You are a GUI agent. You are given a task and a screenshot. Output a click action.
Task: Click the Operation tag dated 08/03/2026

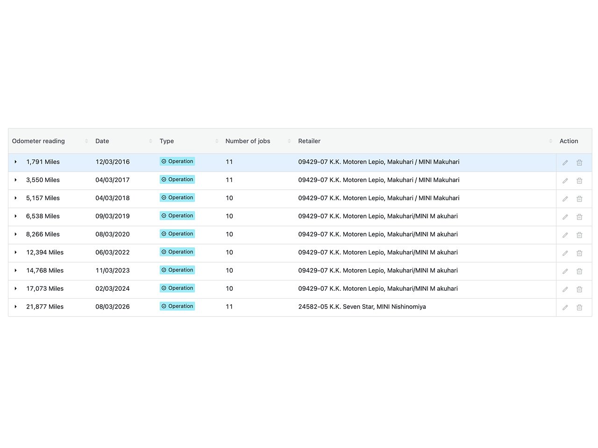coord(177,306)
